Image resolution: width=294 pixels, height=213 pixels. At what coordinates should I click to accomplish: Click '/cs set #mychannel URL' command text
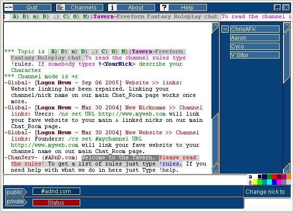click(105, 139)
